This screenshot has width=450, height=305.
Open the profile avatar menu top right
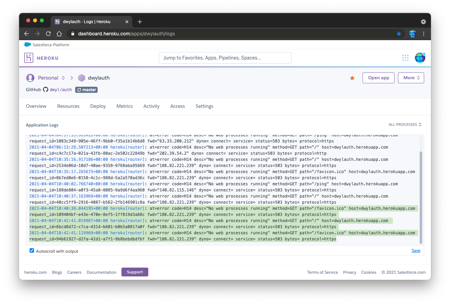420,58
